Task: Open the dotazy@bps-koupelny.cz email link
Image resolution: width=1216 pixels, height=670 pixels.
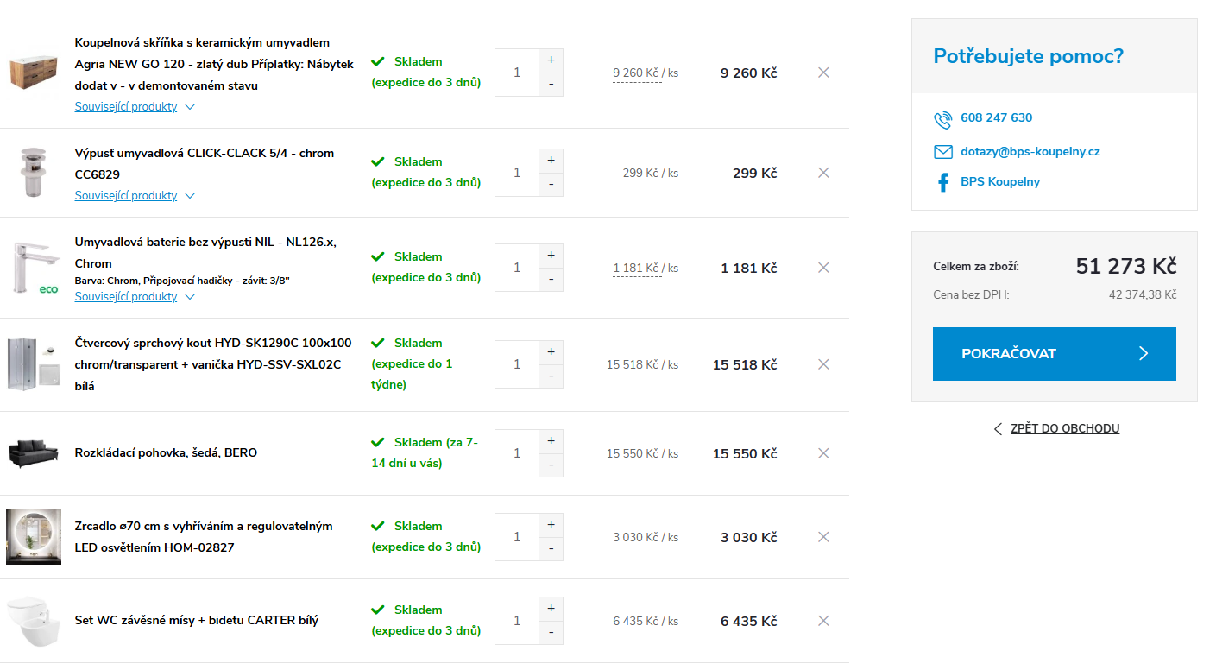Action: 1030,151
